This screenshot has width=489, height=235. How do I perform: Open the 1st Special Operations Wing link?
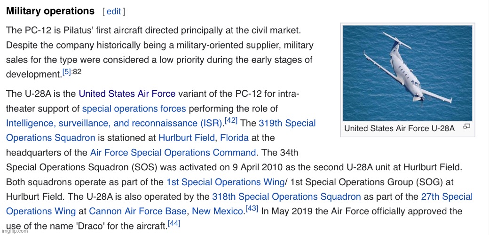pos(225,182)
